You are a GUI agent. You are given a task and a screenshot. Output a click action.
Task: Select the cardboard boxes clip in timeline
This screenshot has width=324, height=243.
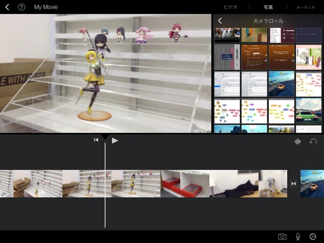click(x=38, y=183)
